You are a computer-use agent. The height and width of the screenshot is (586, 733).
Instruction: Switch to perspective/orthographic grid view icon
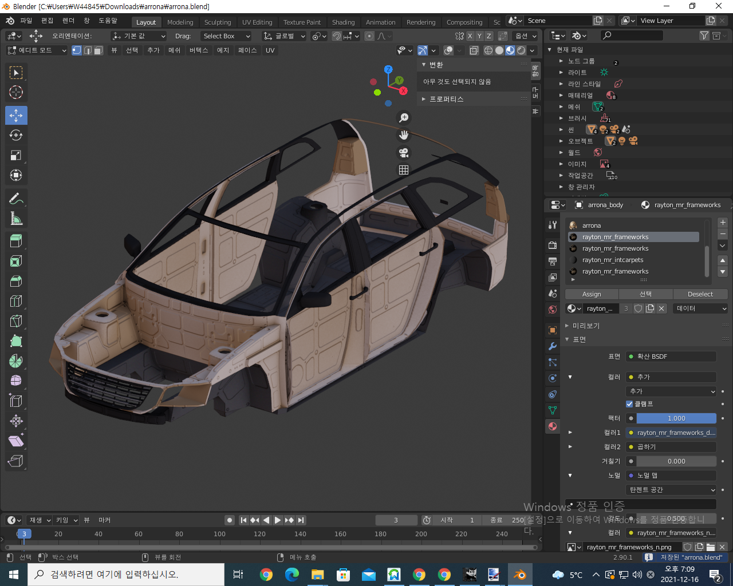tap(404, 170)
